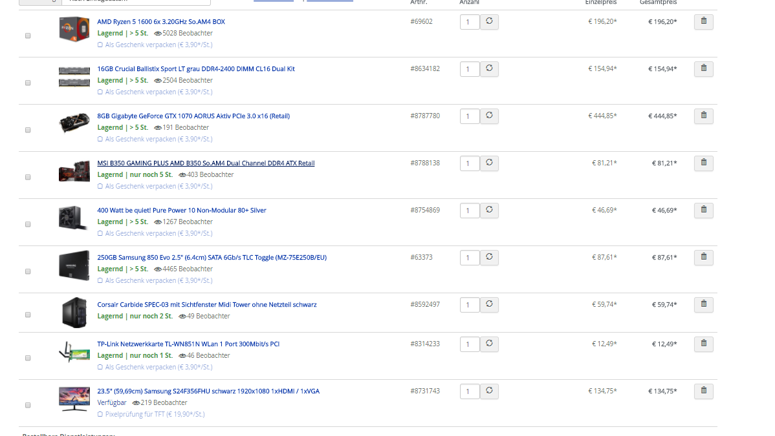The height and width of the screenshot is (436, 775).
Task: Click the Crucial Ballistix RAM thumbnail
Action: coord(74,76)
